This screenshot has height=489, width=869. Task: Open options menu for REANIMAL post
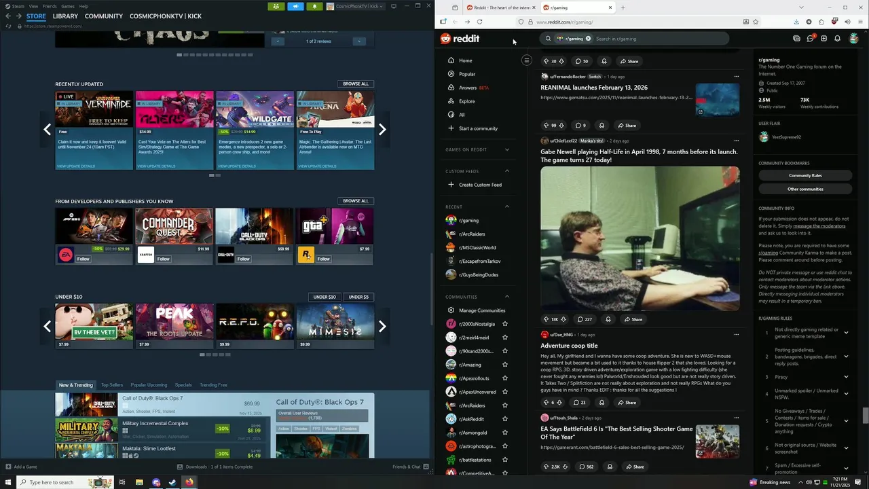736,77
